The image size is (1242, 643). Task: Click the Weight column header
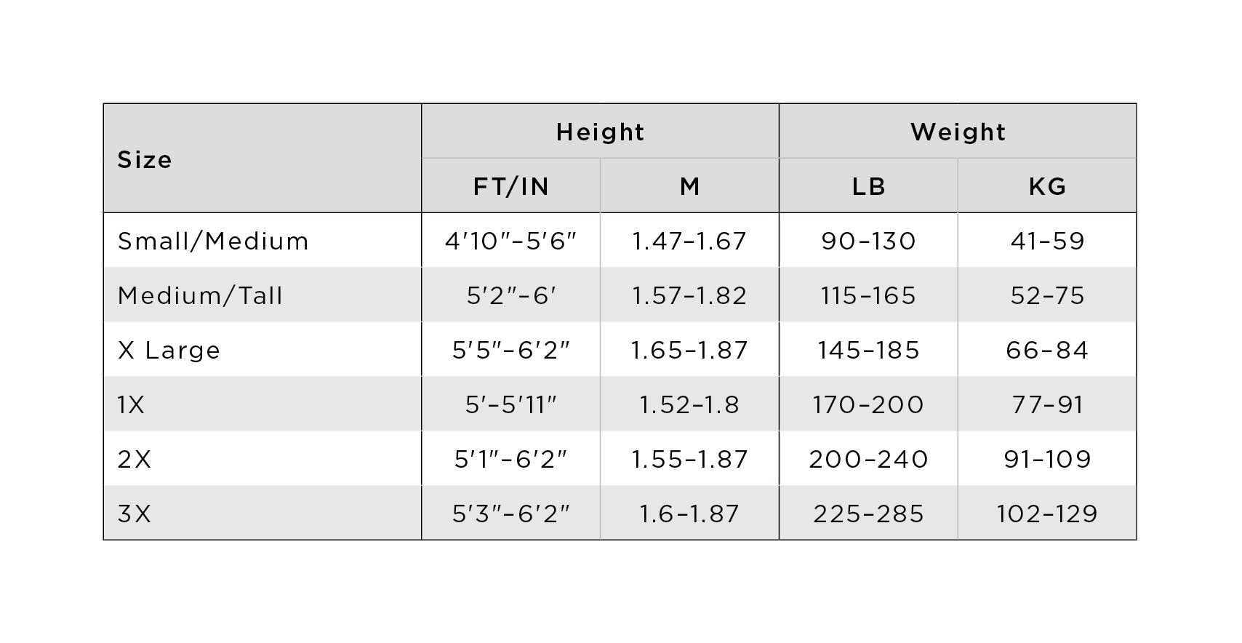click(x=958, y=132)
